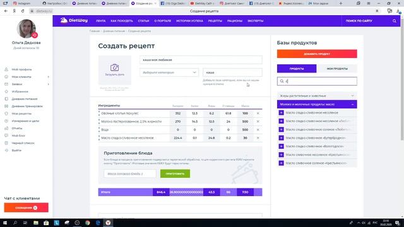Click the logout badge on profile avatar
404x227 pixels.
pyautogui.click(x=35, y=35)
